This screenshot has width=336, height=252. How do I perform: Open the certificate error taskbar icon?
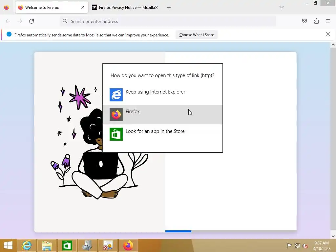click(x=108, y=245)
